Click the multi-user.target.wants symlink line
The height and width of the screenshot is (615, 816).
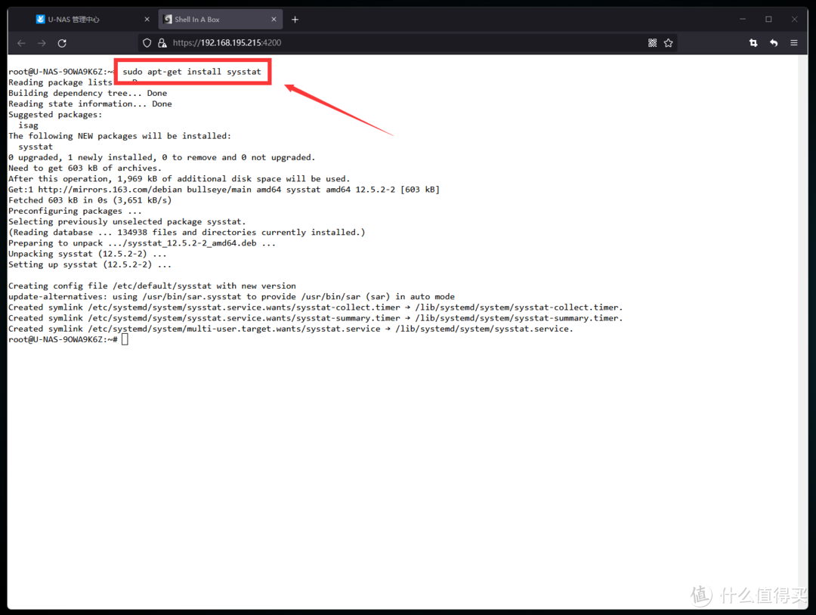tap(290, 329)
